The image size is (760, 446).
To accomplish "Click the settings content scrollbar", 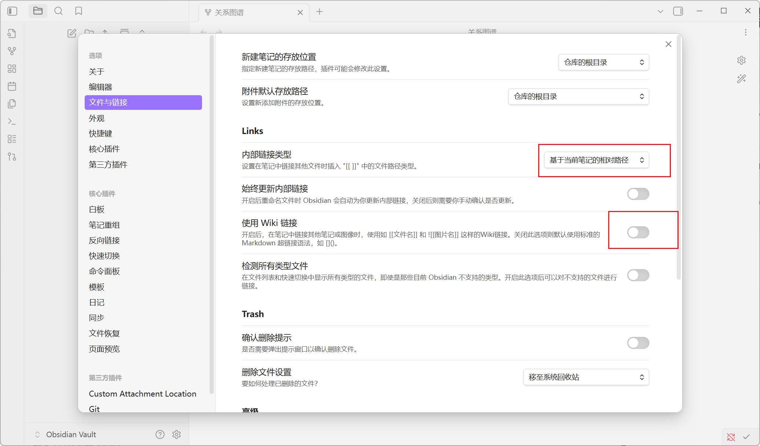I will (x=679, y=157).
